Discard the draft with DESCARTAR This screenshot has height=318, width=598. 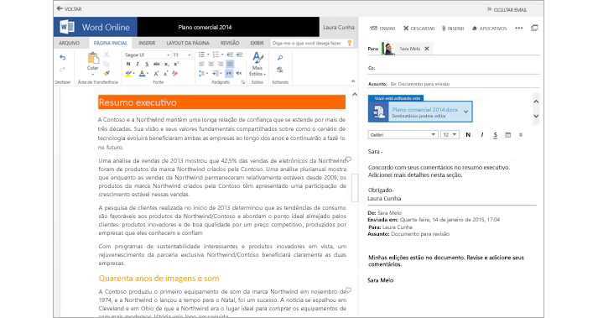pyautogui.click(x=419, y=29)
